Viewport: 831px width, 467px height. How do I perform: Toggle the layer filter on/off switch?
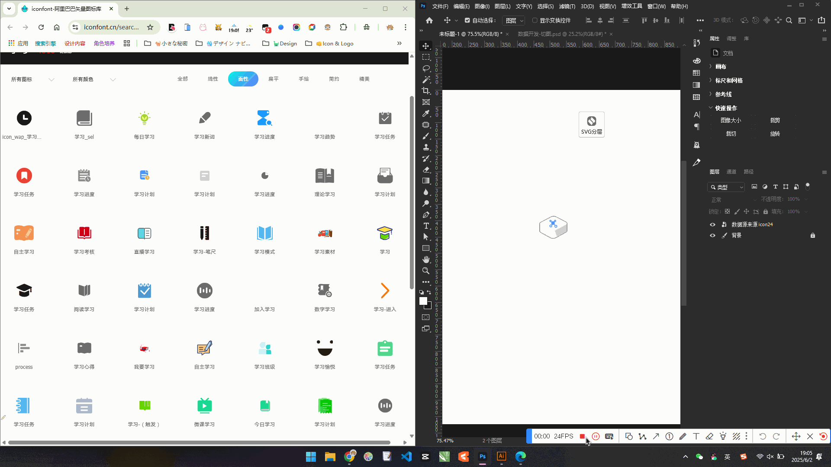pyautogui.click(x=807, y=186)
